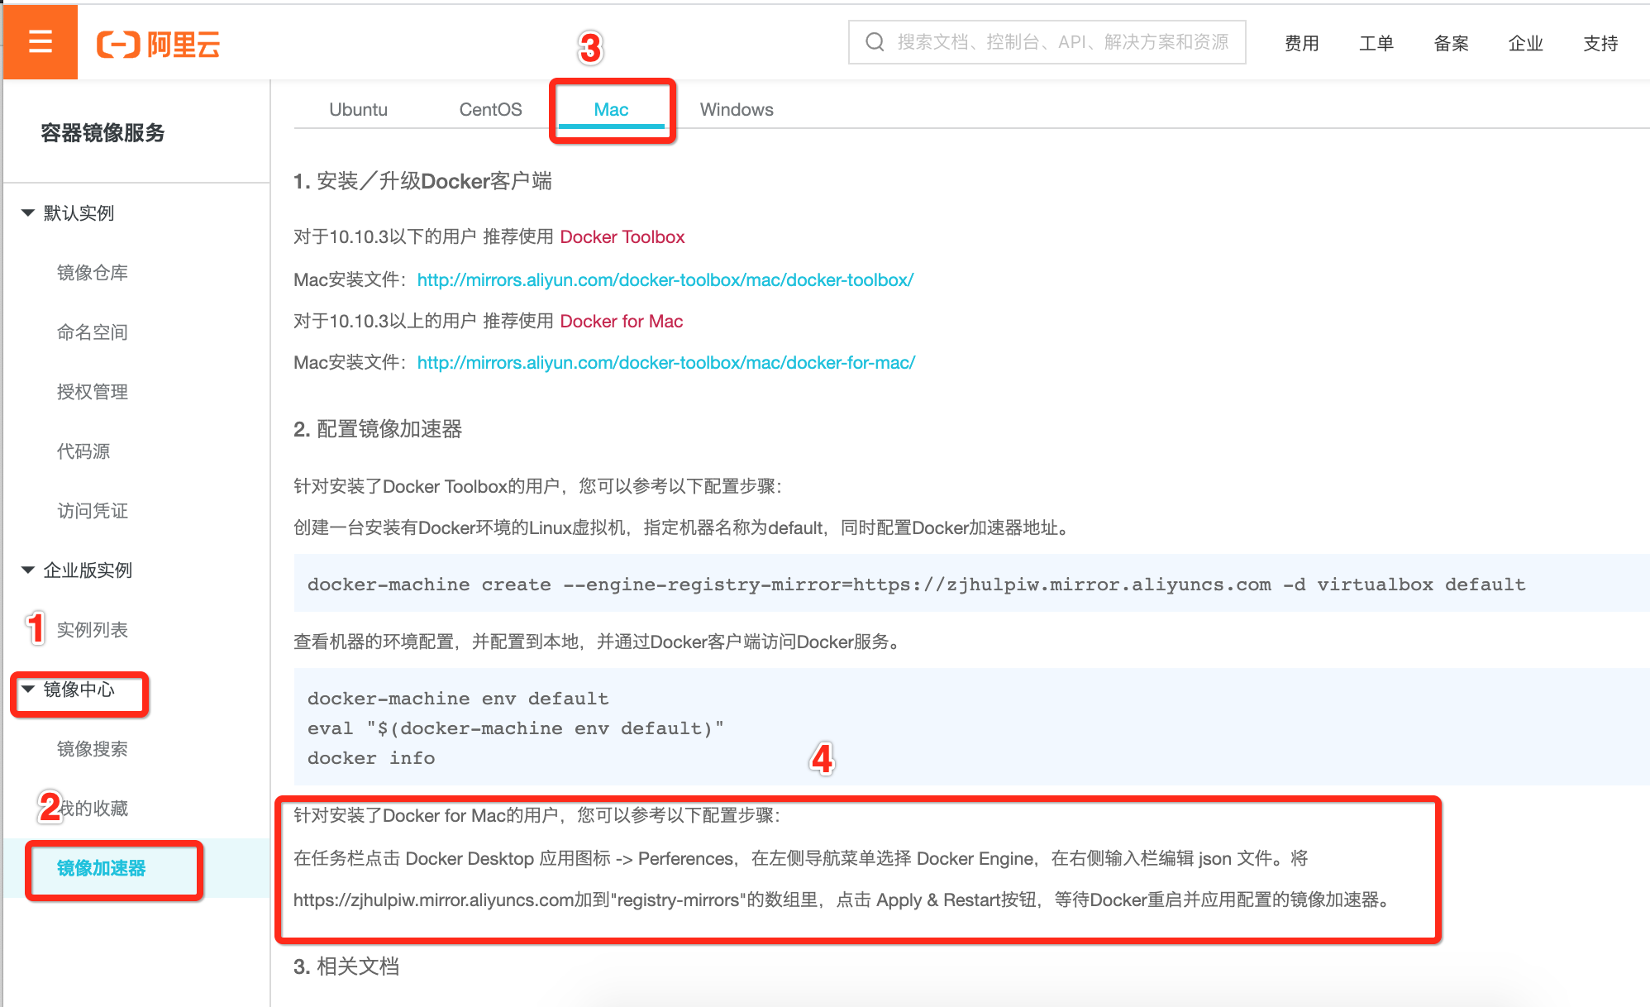
Task: Collapse the 默认实例 tree section
Action: click(28, 213)
